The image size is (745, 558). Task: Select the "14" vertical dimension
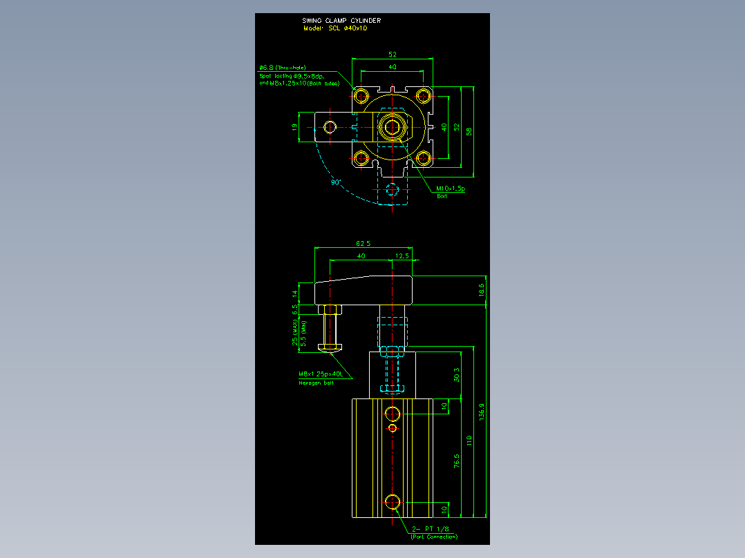[294, 294]
